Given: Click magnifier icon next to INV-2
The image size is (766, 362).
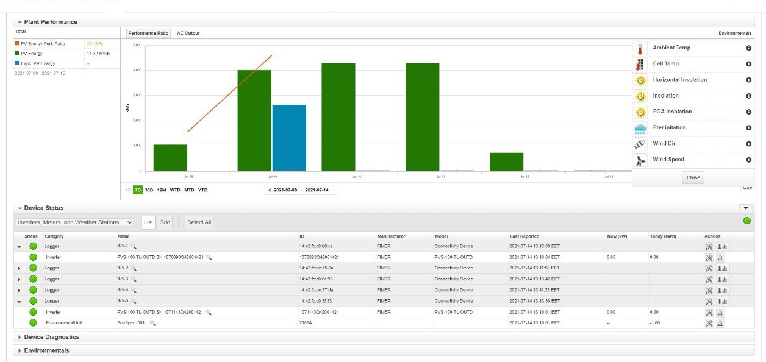Looking at the screenshot, I should (133, 268).
